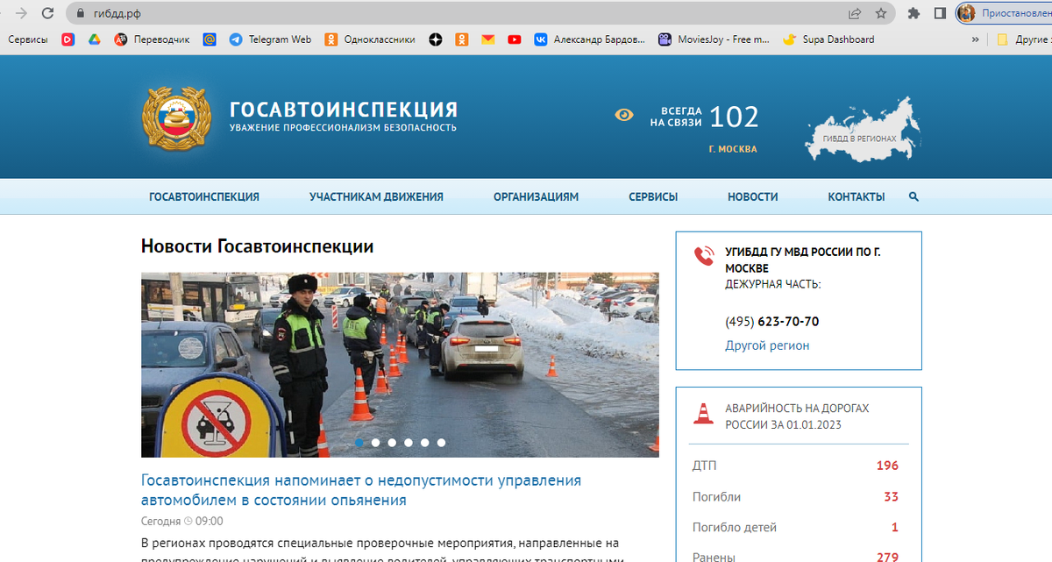Image resolution: width=1052 pixels, height=562 pixels.
Task: Open the ГИБДД В РЕГИОНАХ Russia map
Action: (x=862, y=132)
